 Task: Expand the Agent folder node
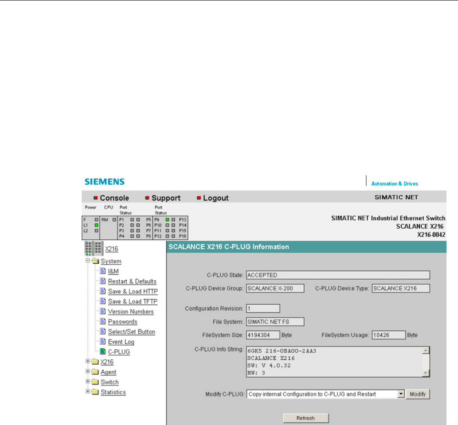point(87,371)
